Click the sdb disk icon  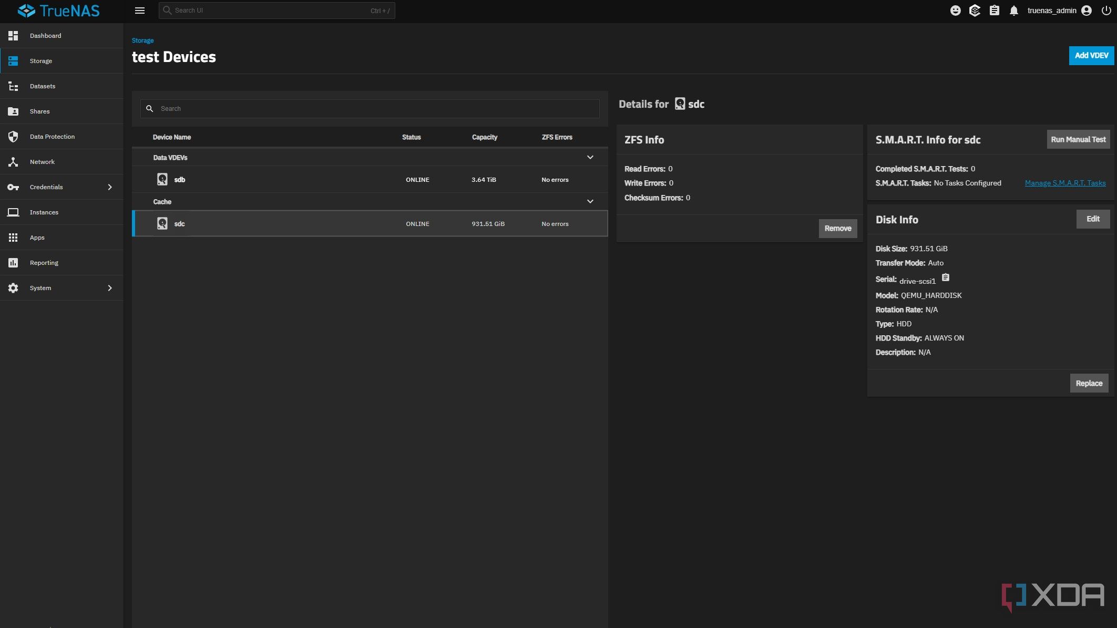pyautogui.click(x=162, y=179)
